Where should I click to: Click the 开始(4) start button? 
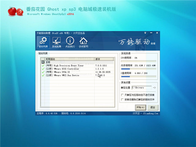coord(141,107)
